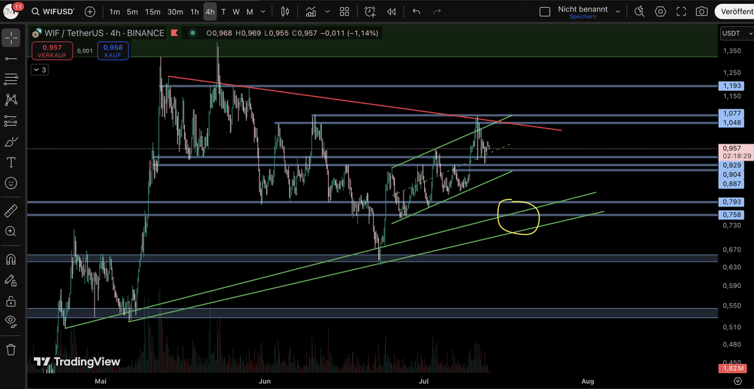Image resolution: width=754 pixels, height=389 pixels.
Task: Click the add symbol plus button
Action: pyautogui.click(x=90, y=11)
